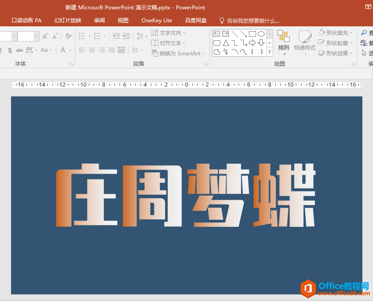Click the font color A button

63,50
